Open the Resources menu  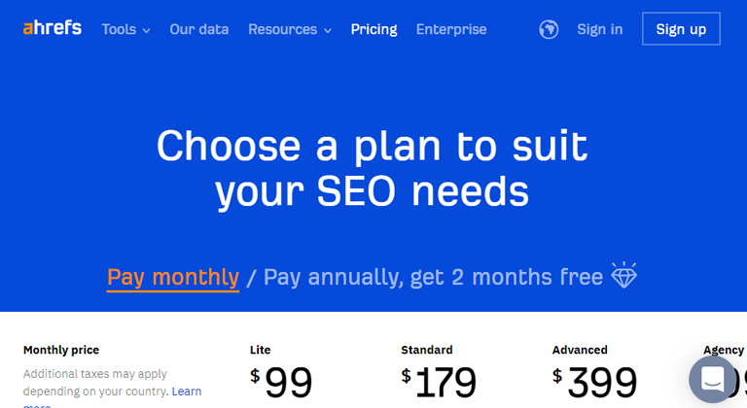(282, 29)
